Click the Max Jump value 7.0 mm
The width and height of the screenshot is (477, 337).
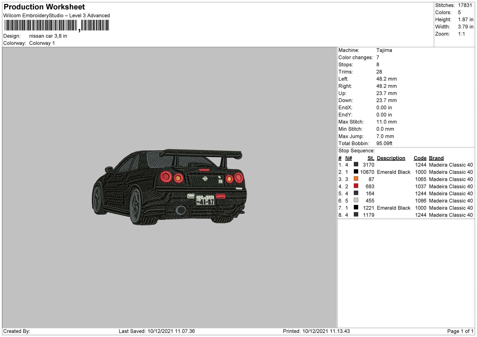coord(385,136)
